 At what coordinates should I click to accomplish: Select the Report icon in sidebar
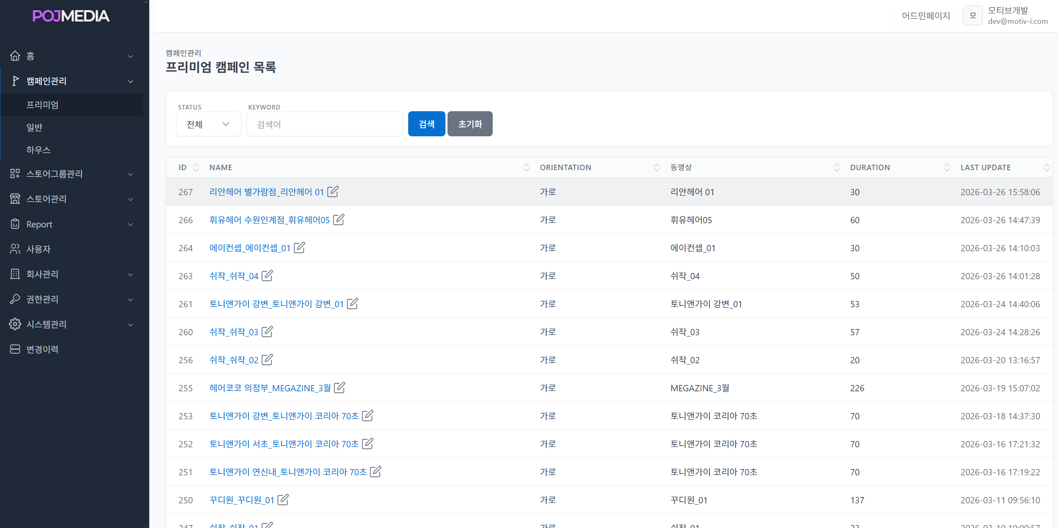tap(15, 224)
